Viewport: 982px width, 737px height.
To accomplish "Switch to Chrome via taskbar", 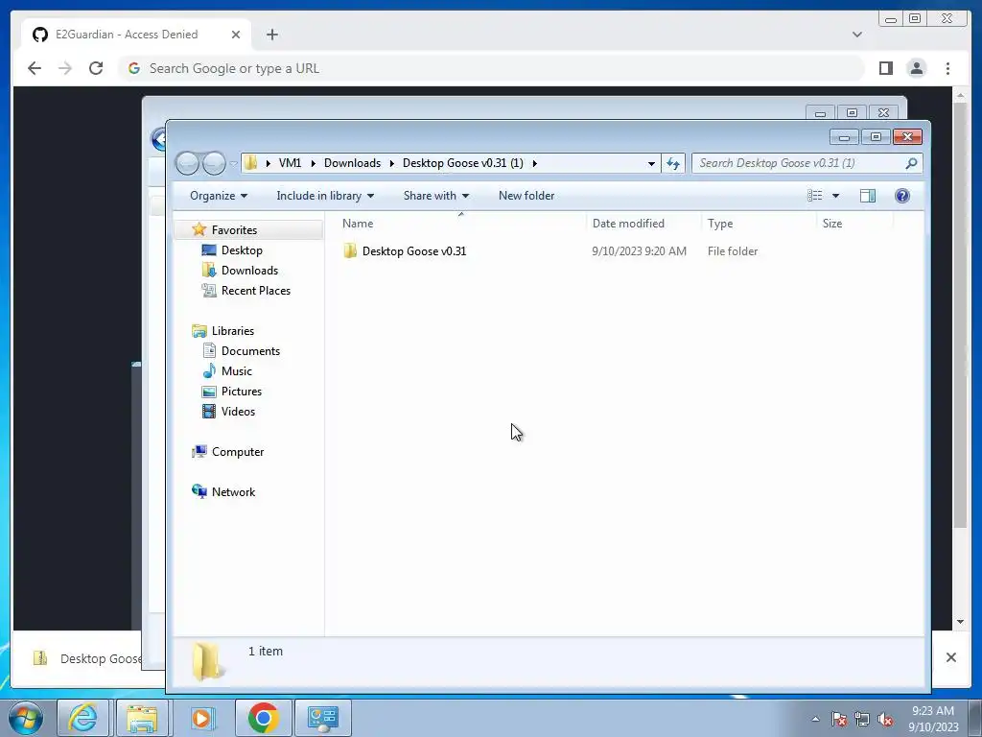I will 263,718.
